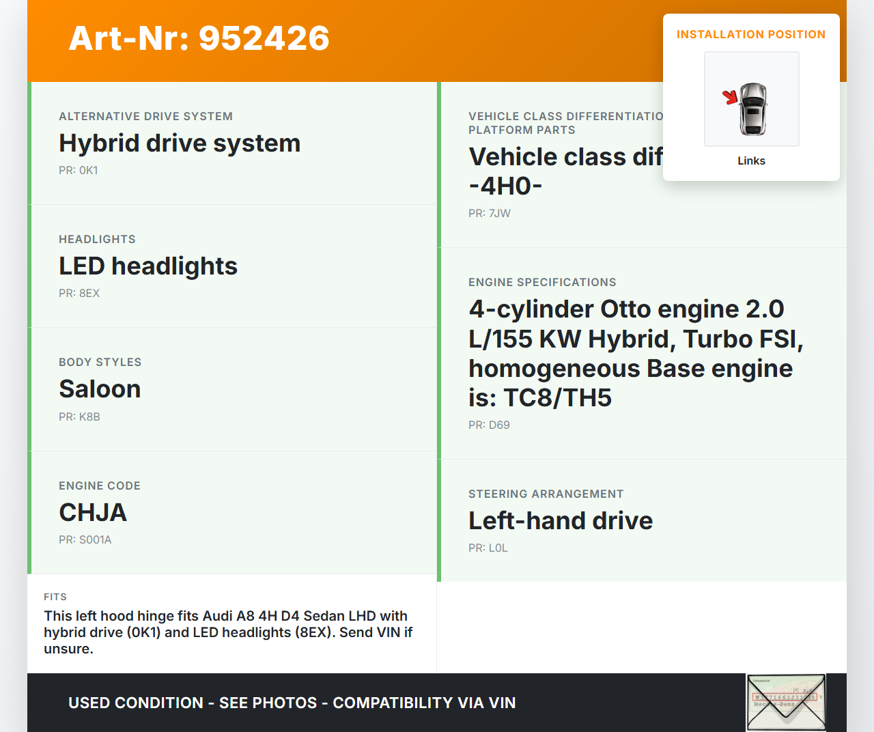
Task: Click the PR: 0K1 code
Action: pos(79,171)
